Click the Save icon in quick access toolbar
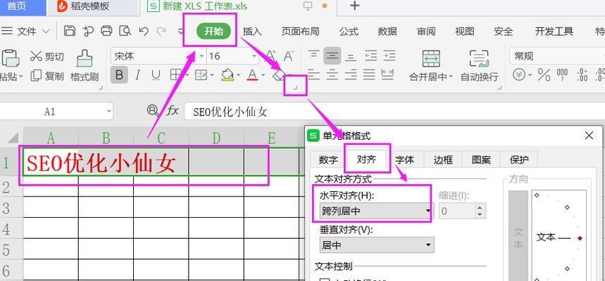The width and height of the screenshot is (605, 281). [x=70, y=31]
